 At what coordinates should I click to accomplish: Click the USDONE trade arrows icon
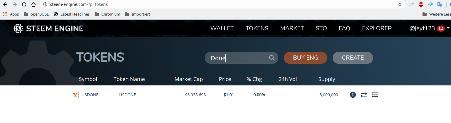pos(364,95)
